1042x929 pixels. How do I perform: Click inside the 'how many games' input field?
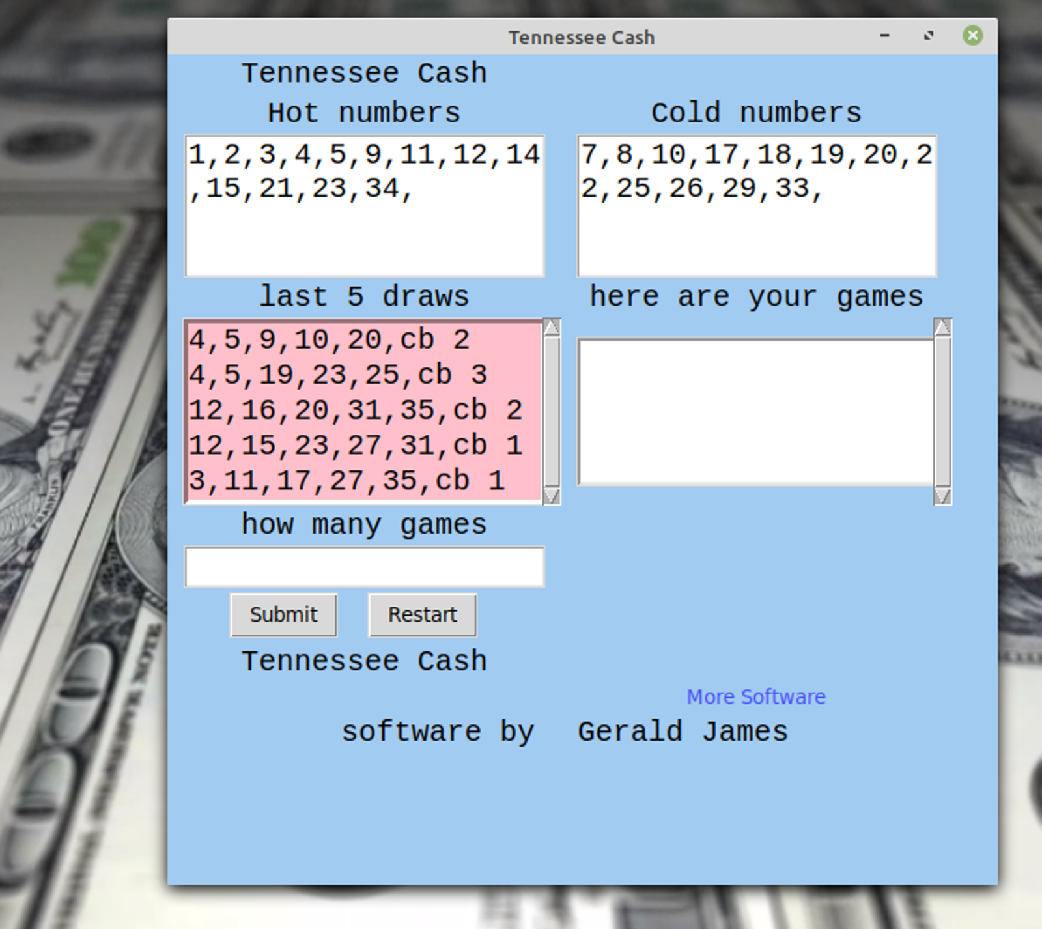[365, 566]
